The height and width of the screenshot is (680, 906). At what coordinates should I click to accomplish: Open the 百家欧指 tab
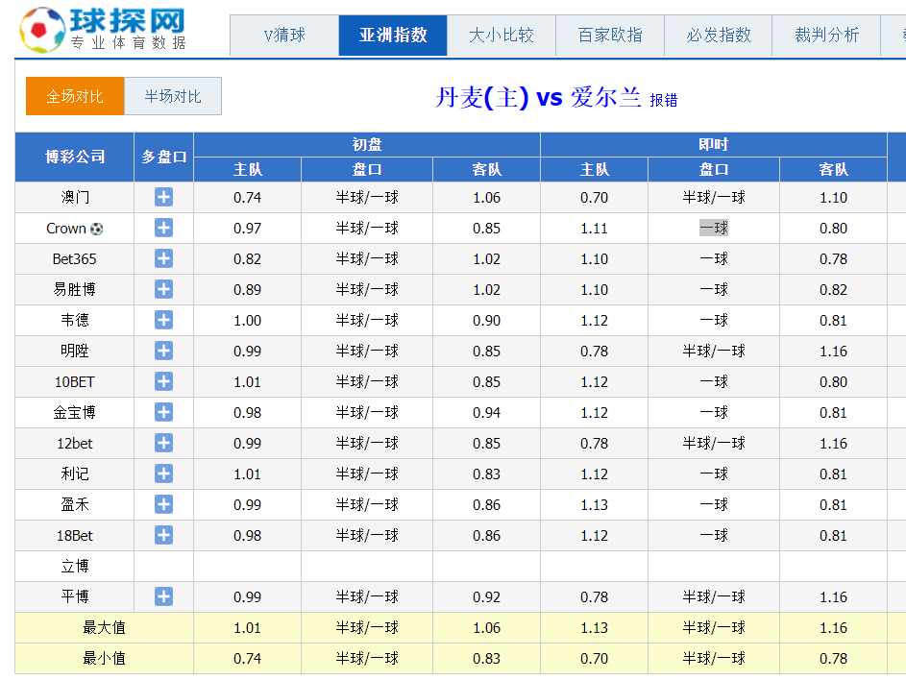610,36
